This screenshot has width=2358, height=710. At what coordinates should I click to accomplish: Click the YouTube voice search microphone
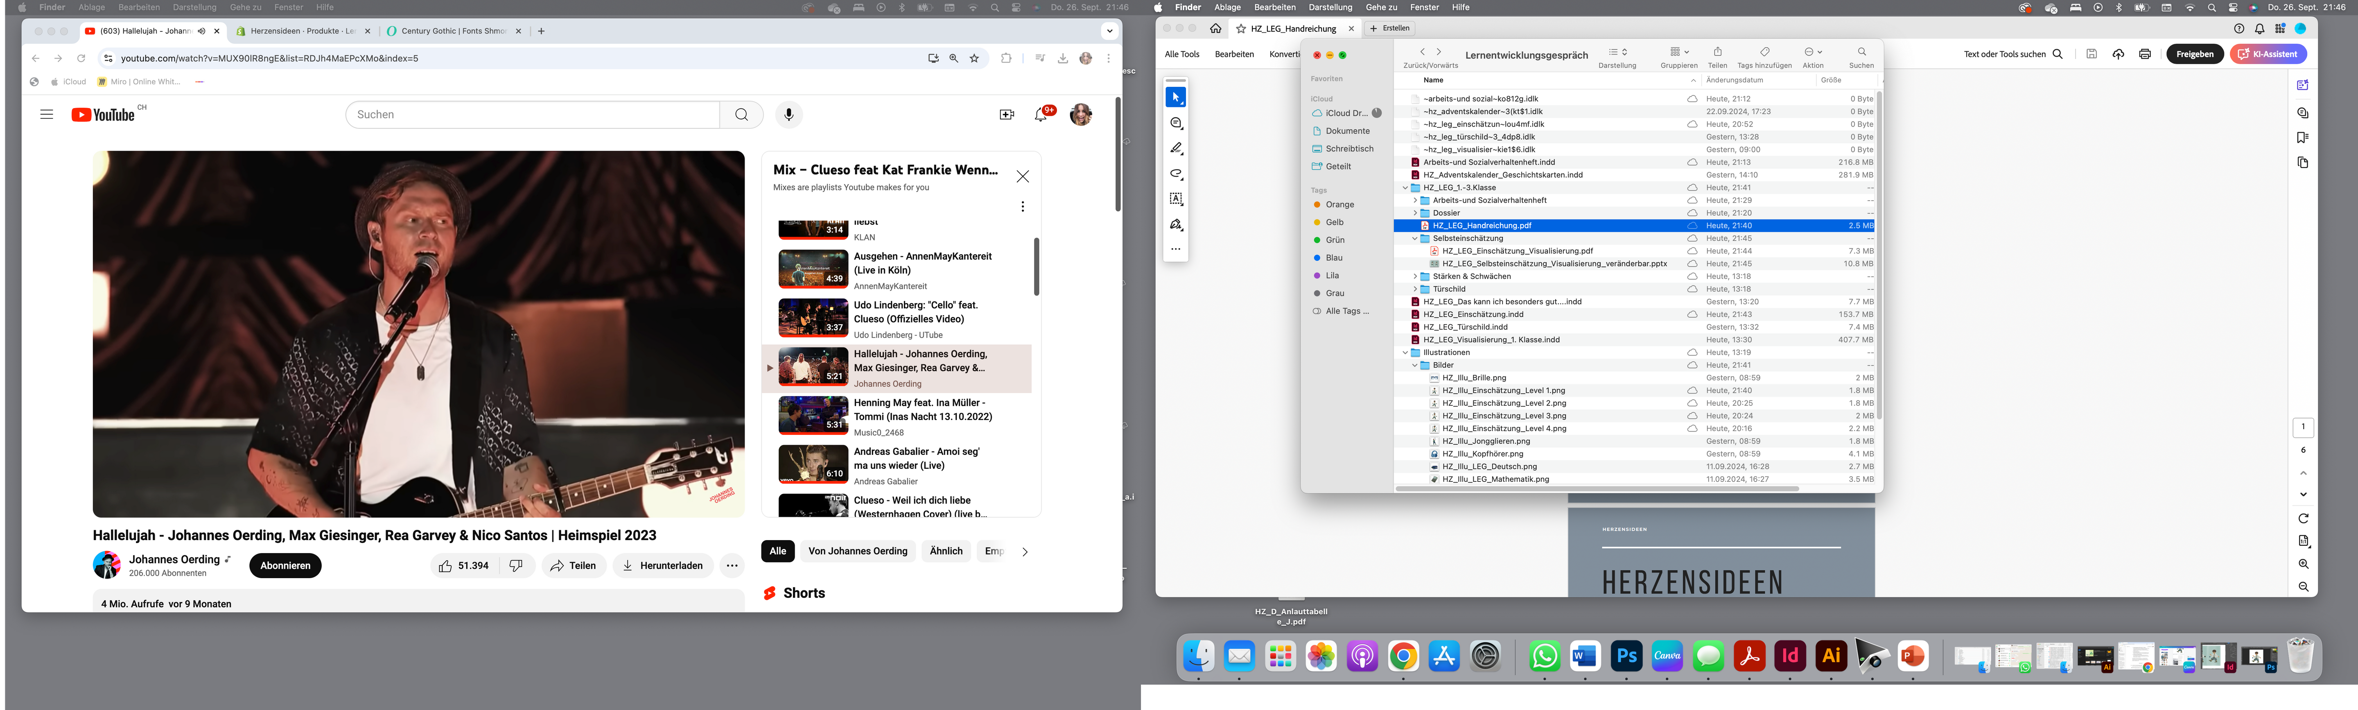click(x=788, y=115)
